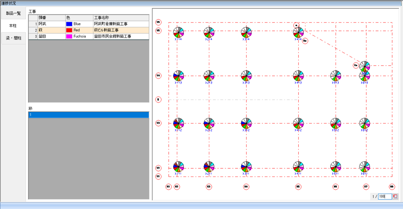Click grid axis marker Y4
The image size is (403, 209).
click(x=158, y=75)
